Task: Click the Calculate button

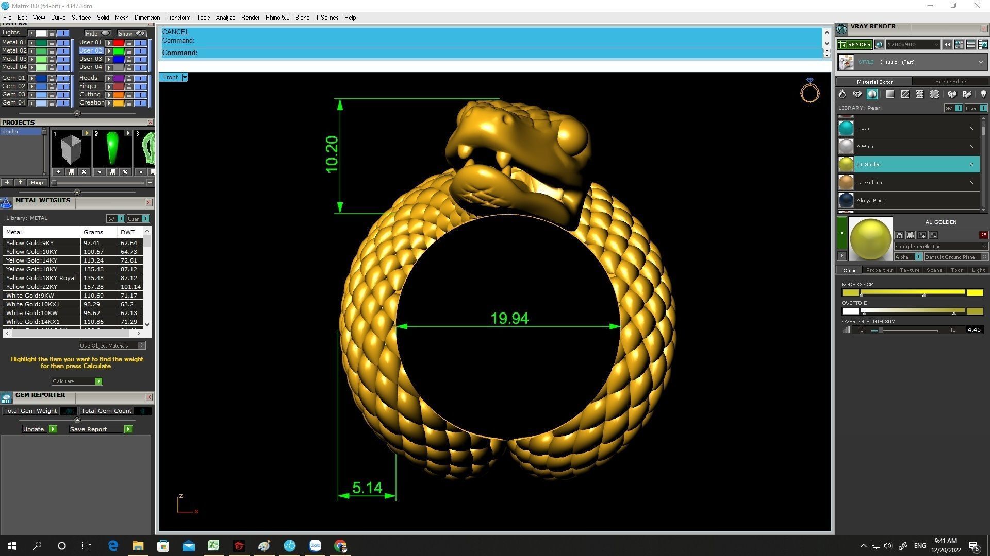Action: coord(77,381)
